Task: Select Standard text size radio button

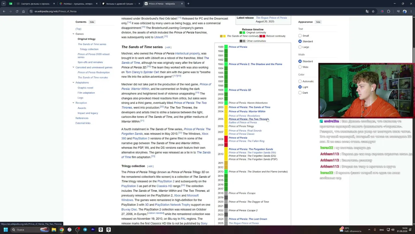Action: [x=300, y=41]
